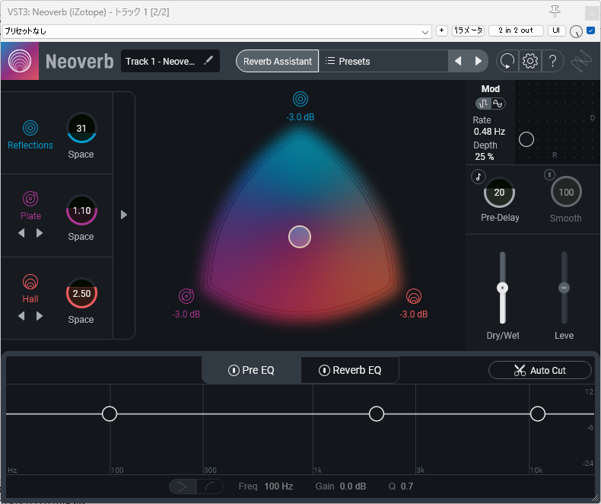Click Plate Space knob showing 1.10
The height and width of the screenshot is (504, 601).
click(x=81, y=211)
